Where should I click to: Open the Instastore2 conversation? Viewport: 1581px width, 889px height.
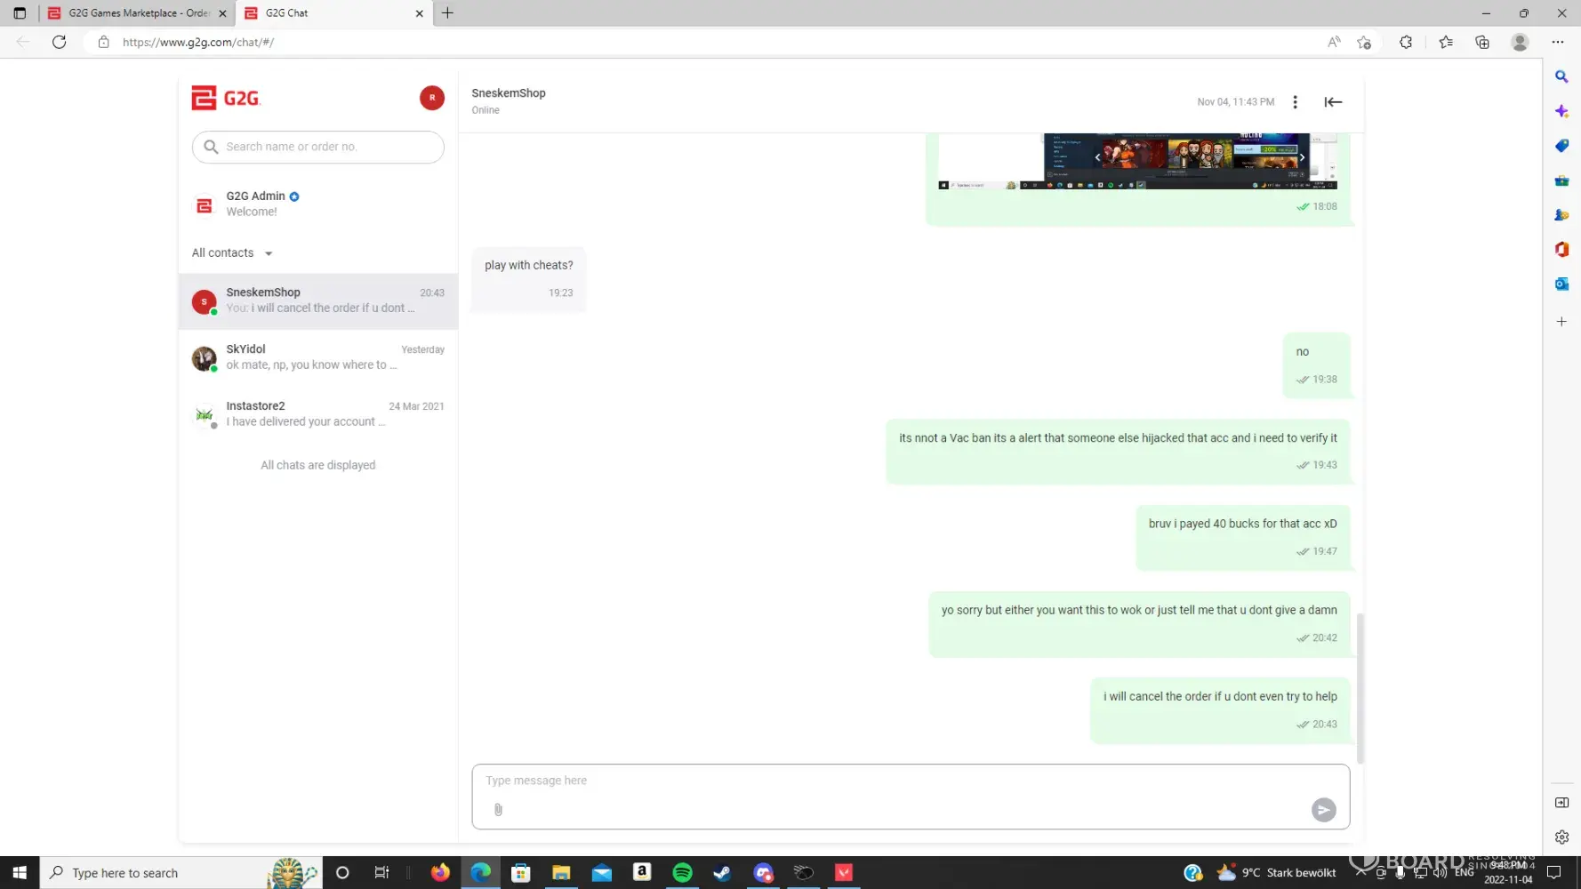coord(318,414)
